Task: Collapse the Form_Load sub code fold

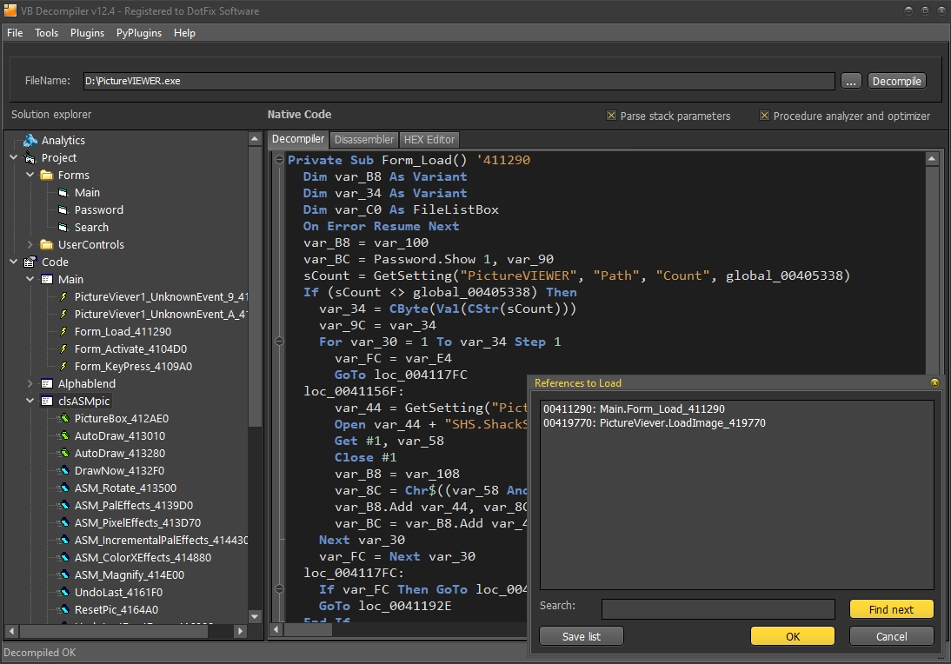Action: pyautogui.click(x=280, y=160)
